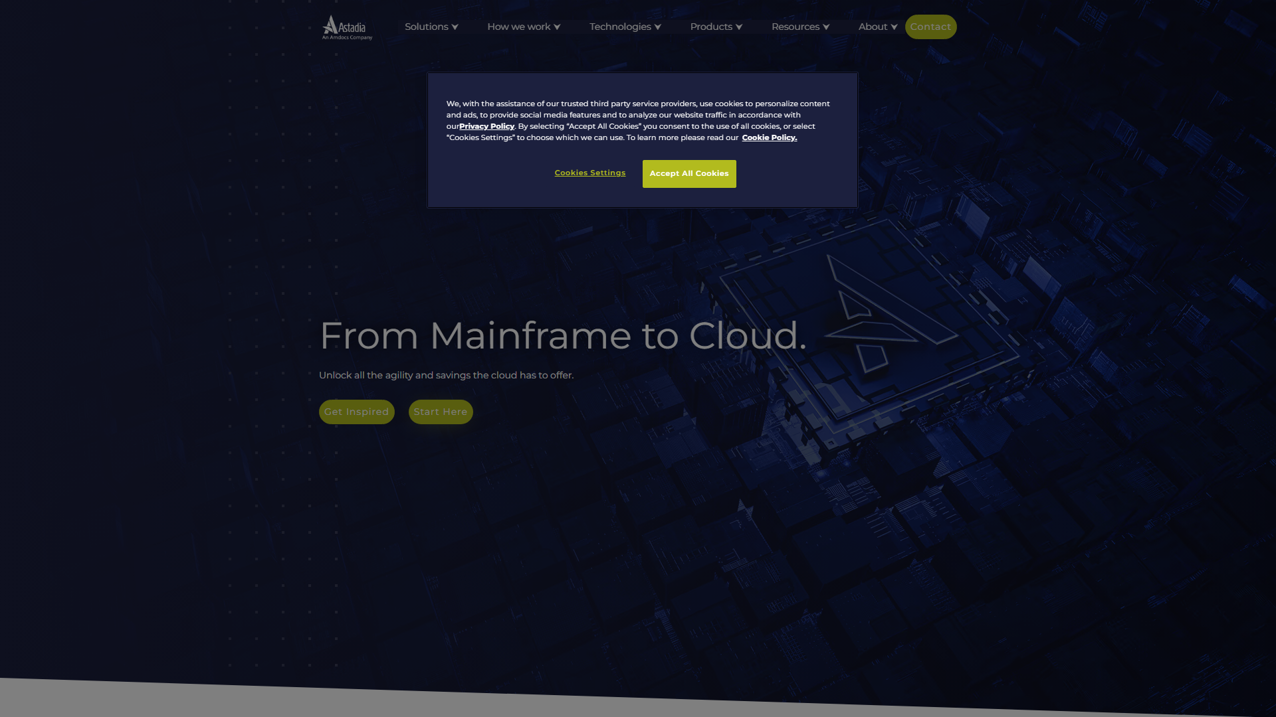Accept All Cookies in the banner
This screenshot has height=717, width=1276.
[689, 174]
